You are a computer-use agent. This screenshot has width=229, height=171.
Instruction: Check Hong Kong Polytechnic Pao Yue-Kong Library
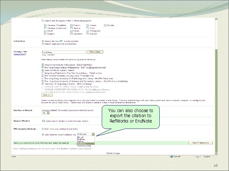pos(43,73)
